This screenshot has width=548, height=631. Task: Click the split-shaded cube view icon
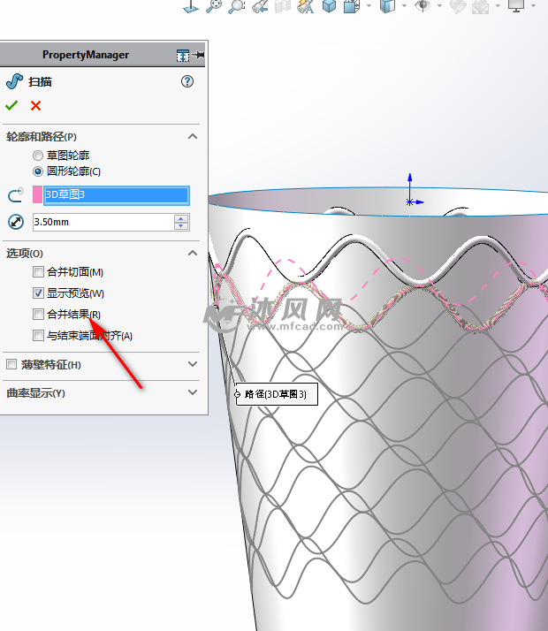[387, 6]
